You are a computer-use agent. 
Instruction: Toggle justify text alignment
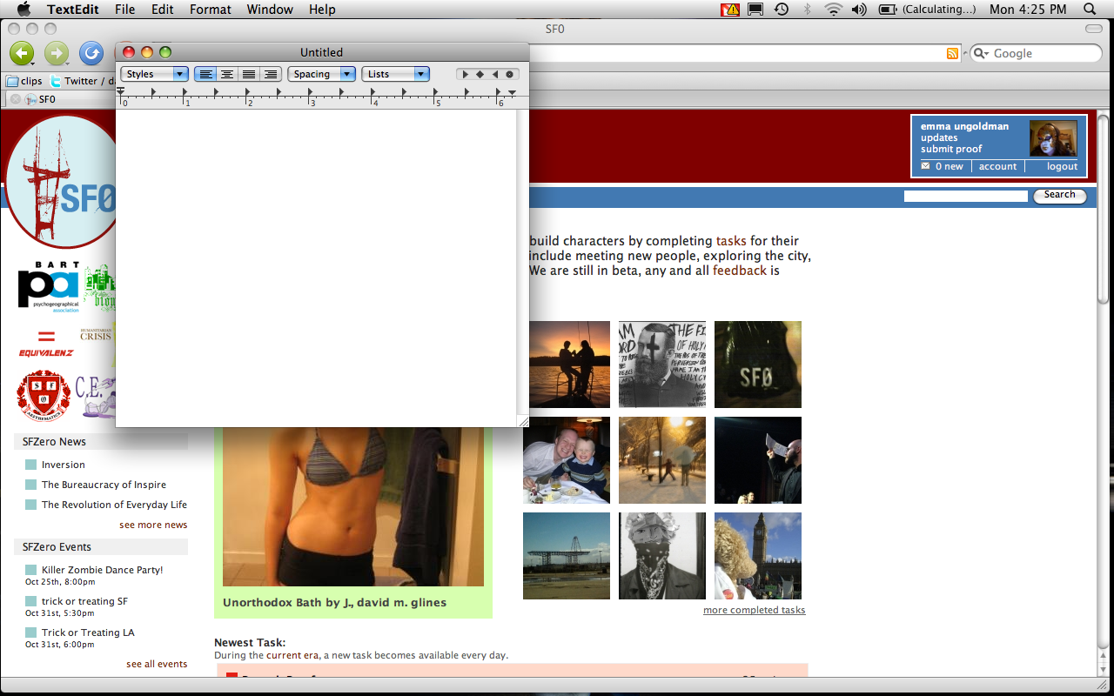click(249, 75)
